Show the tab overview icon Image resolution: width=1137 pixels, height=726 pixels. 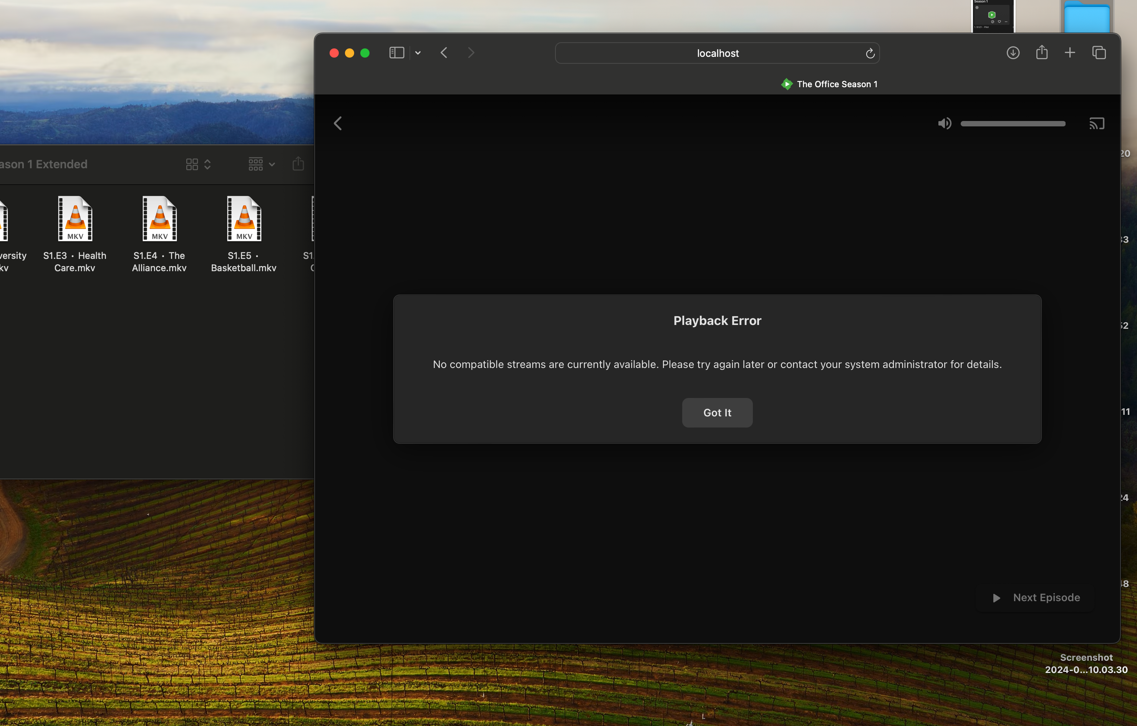(x=1099, y=53)
